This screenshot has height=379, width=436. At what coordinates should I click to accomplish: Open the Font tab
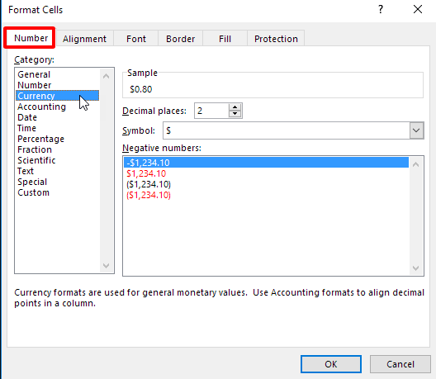tap(136, 39)
